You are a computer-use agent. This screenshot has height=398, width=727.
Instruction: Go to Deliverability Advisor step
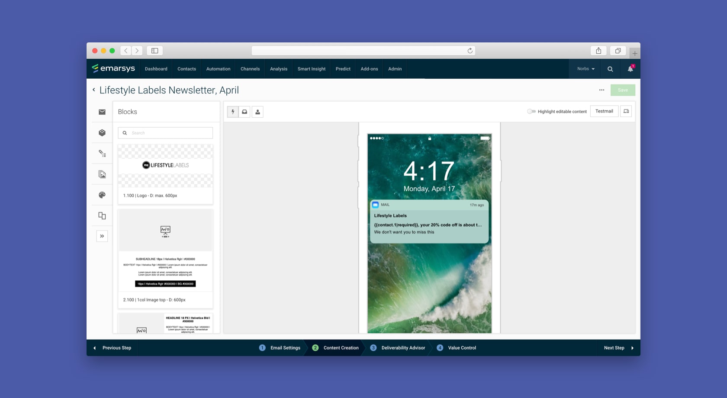pyautogui.click(x=403, y=348)
